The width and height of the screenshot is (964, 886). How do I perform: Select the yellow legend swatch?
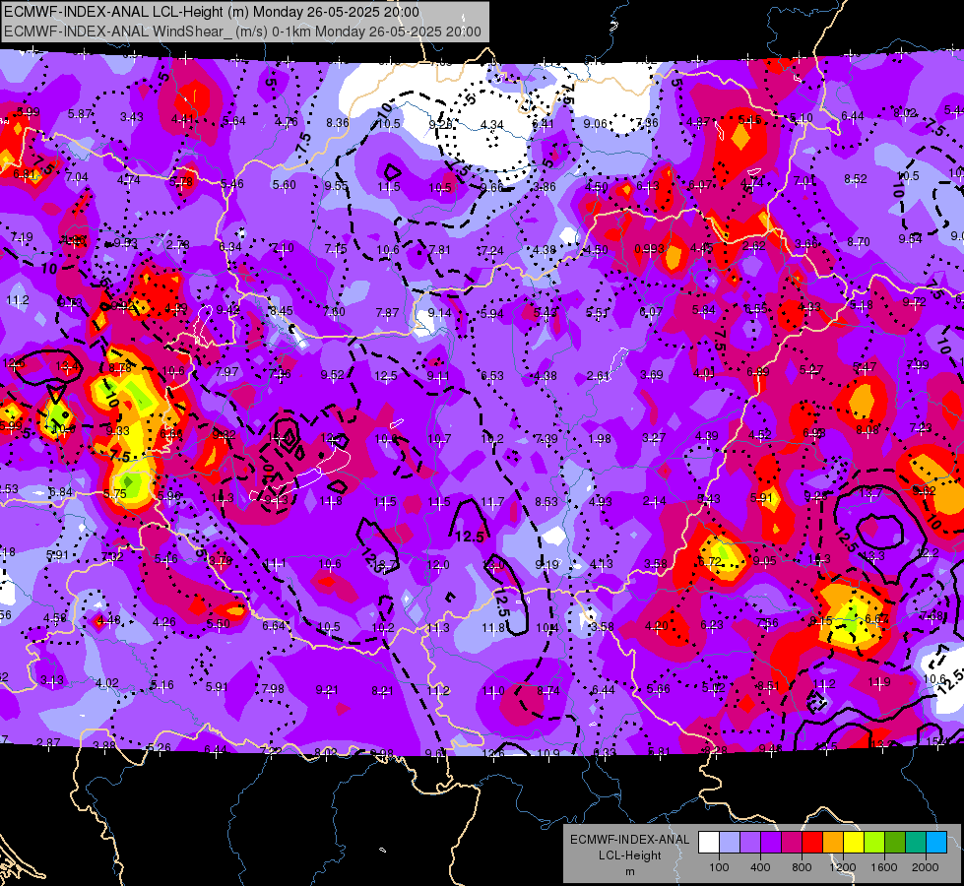click(x=854, y=843)
